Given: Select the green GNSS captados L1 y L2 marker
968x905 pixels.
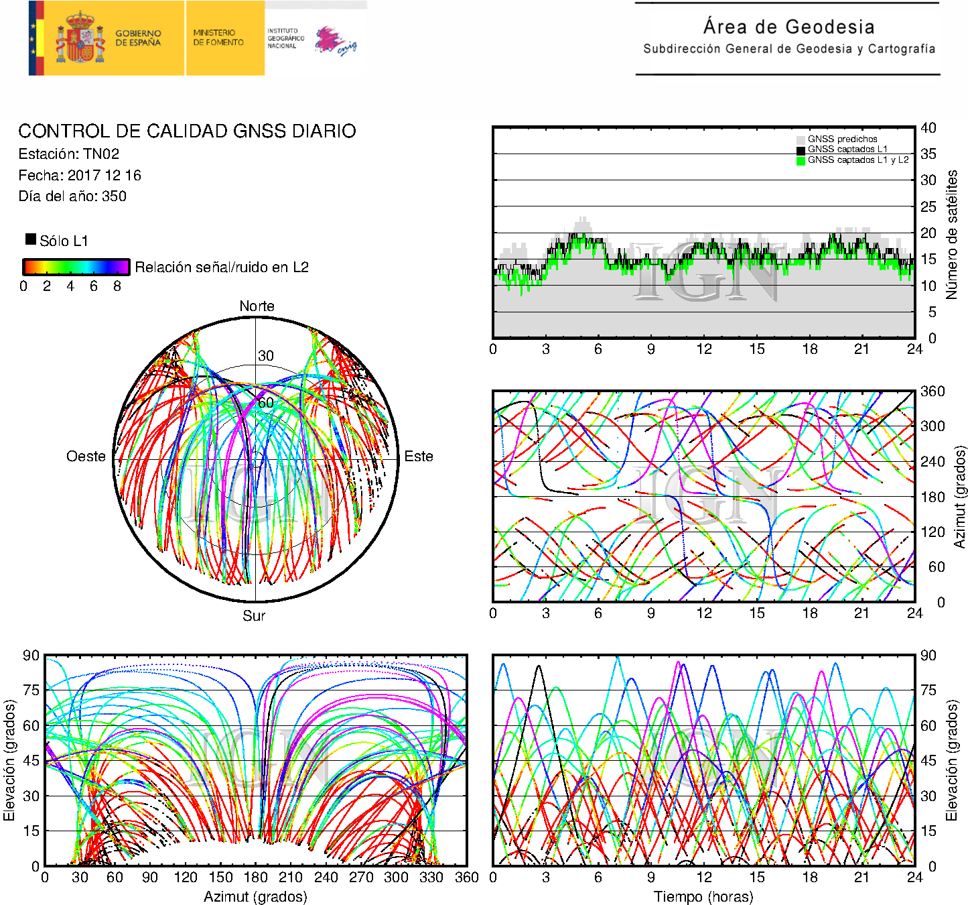Looking at the screenshot, I should coord(801,160).
